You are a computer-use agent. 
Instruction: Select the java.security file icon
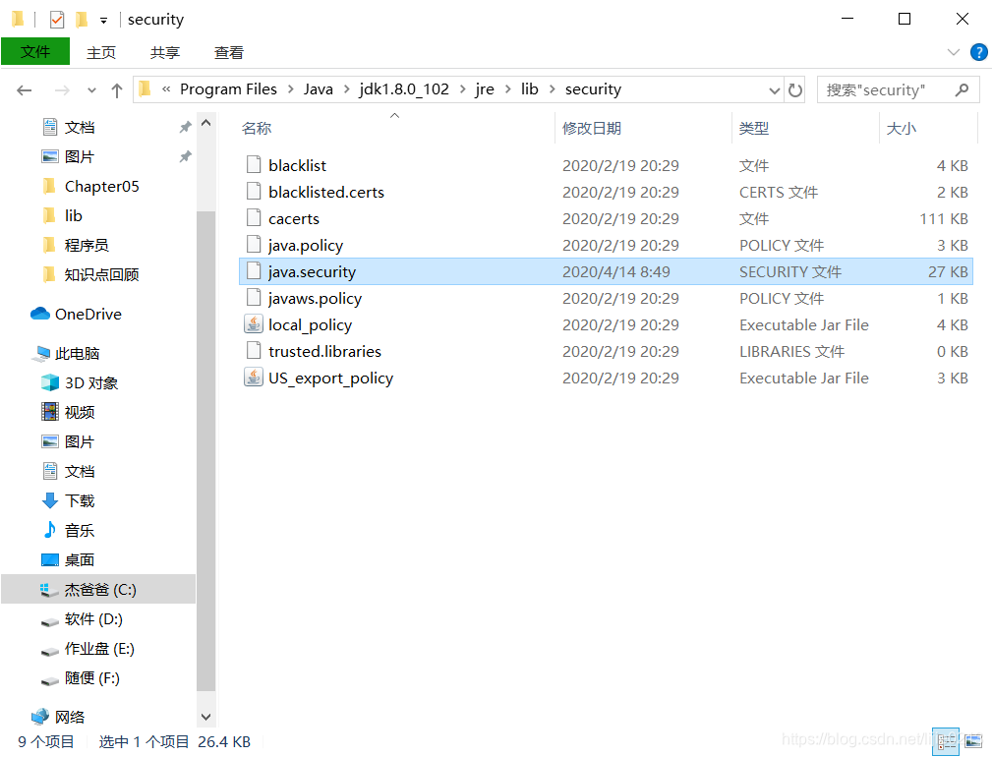pos(254,271)
